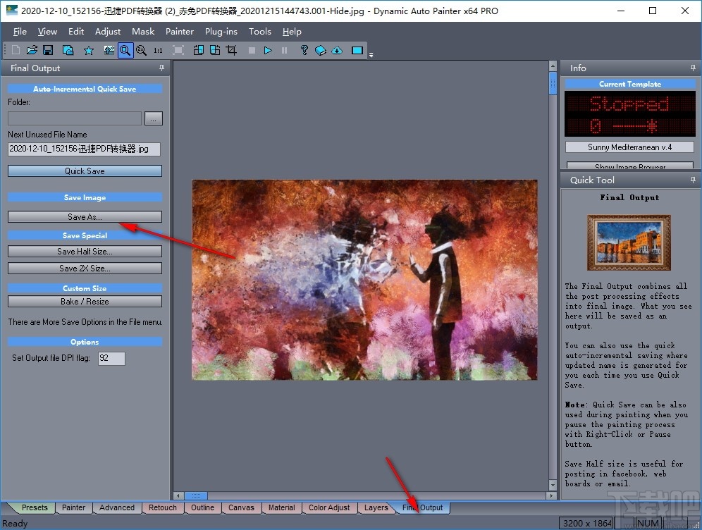The height and width of the screenshot is (530, 702).
Task: Click Show Image Browser in the Info panel
Action: [x=629, y=166]
